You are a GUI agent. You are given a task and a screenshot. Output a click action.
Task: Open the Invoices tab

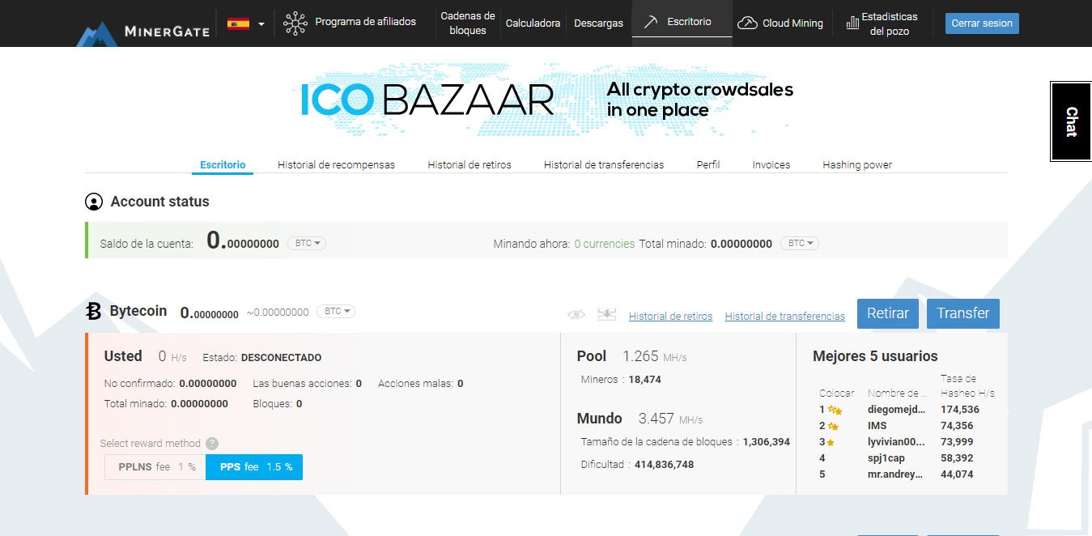(771, 164)
